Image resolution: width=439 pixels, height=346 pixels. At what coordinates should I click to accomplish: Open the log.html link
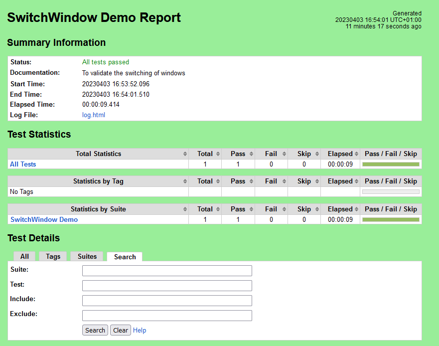coord(94,115)
